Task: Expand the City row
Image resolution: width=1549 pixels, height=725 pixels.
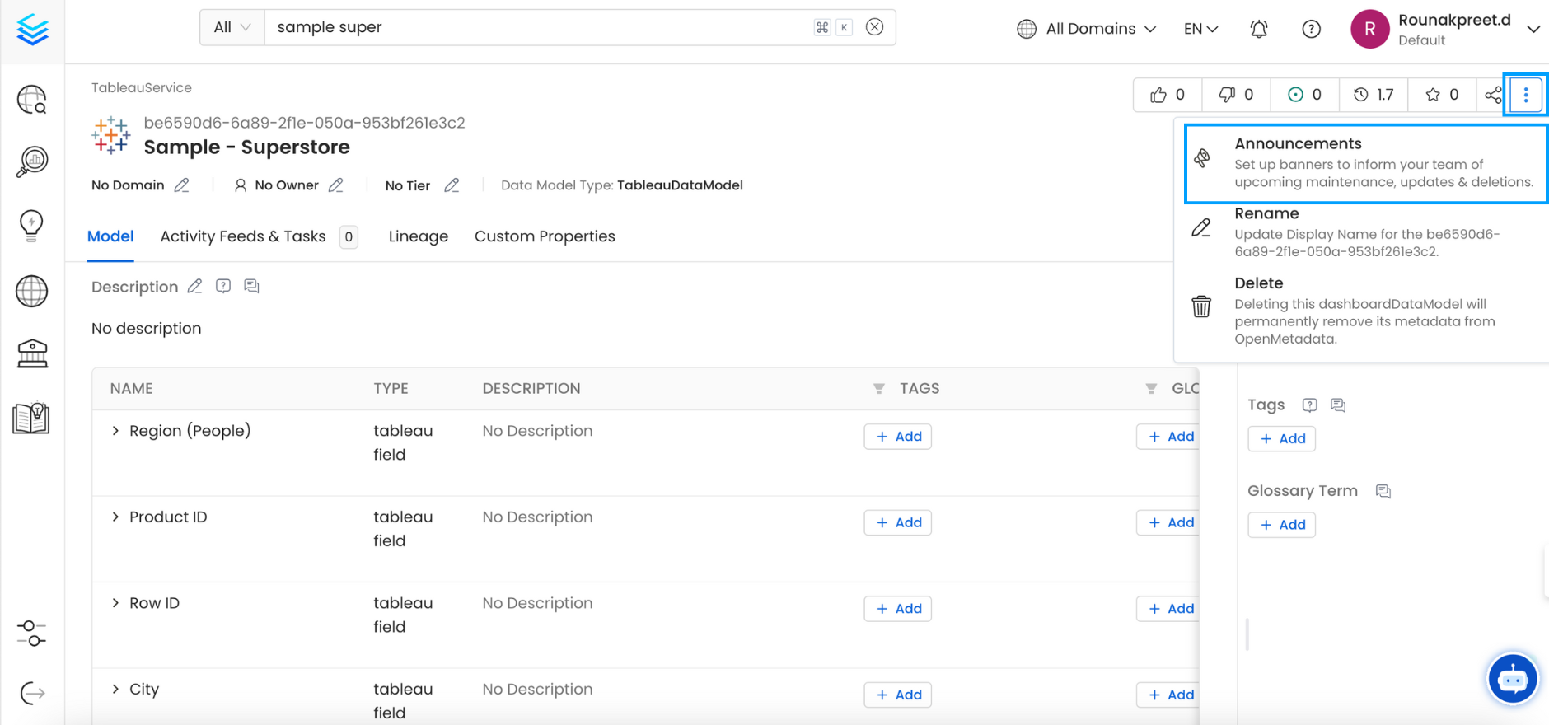Action: click(x=115, y=689)
